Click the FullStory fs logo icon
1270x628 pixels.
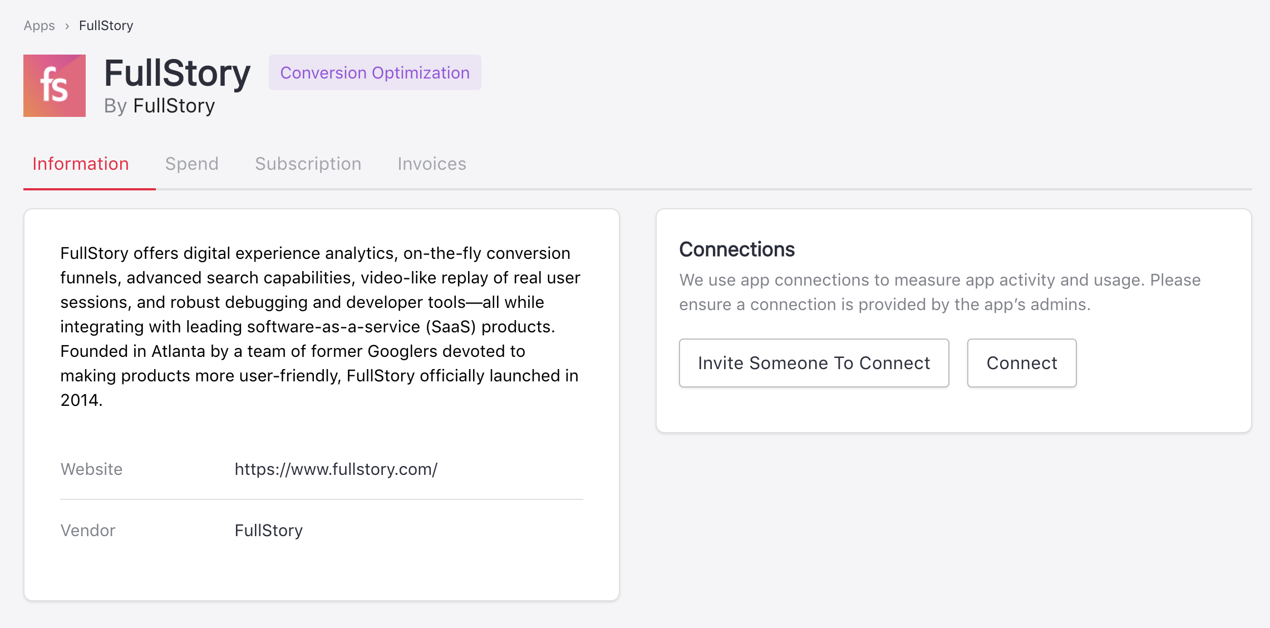[55, 86]
